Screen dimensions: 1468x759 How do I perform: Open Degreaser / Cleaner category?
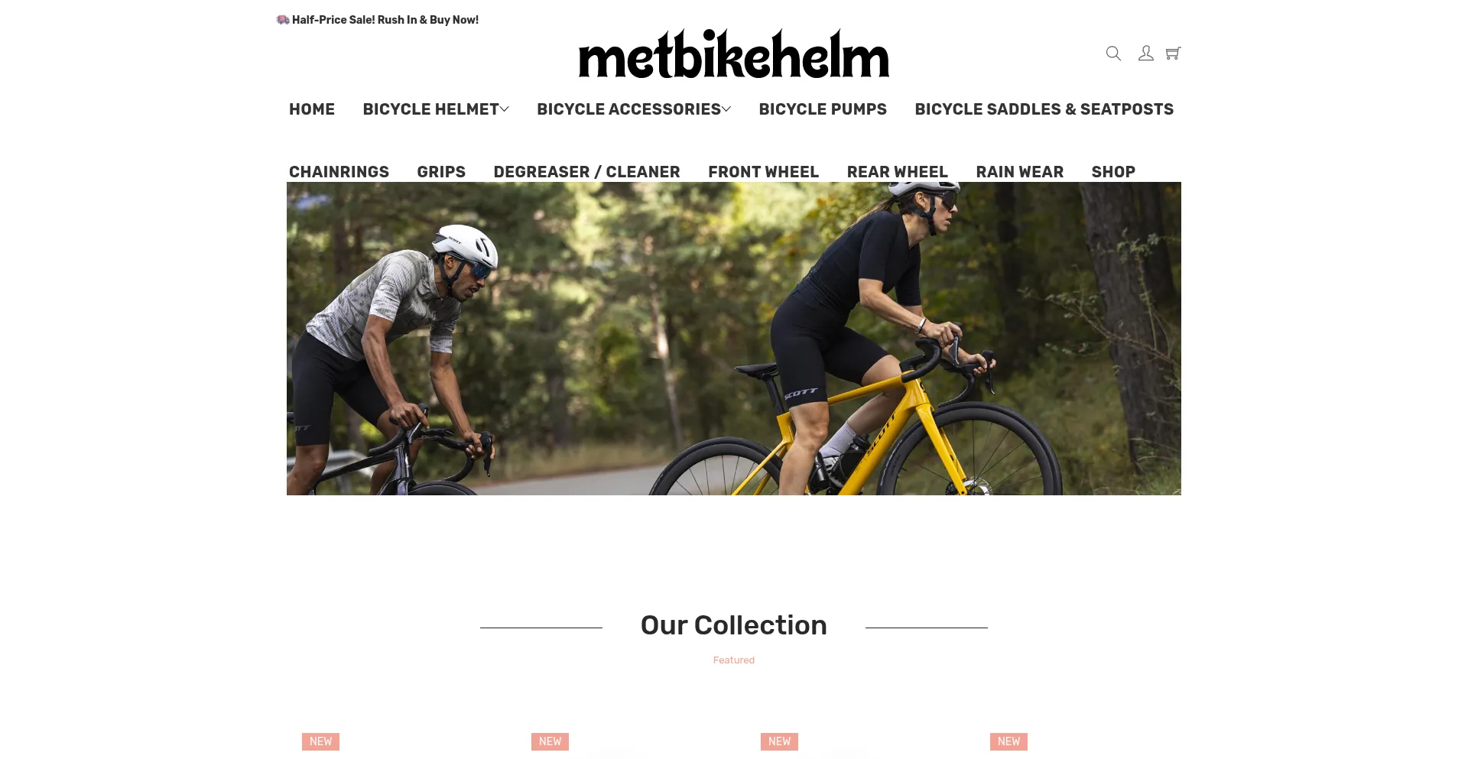pos(586,172)
